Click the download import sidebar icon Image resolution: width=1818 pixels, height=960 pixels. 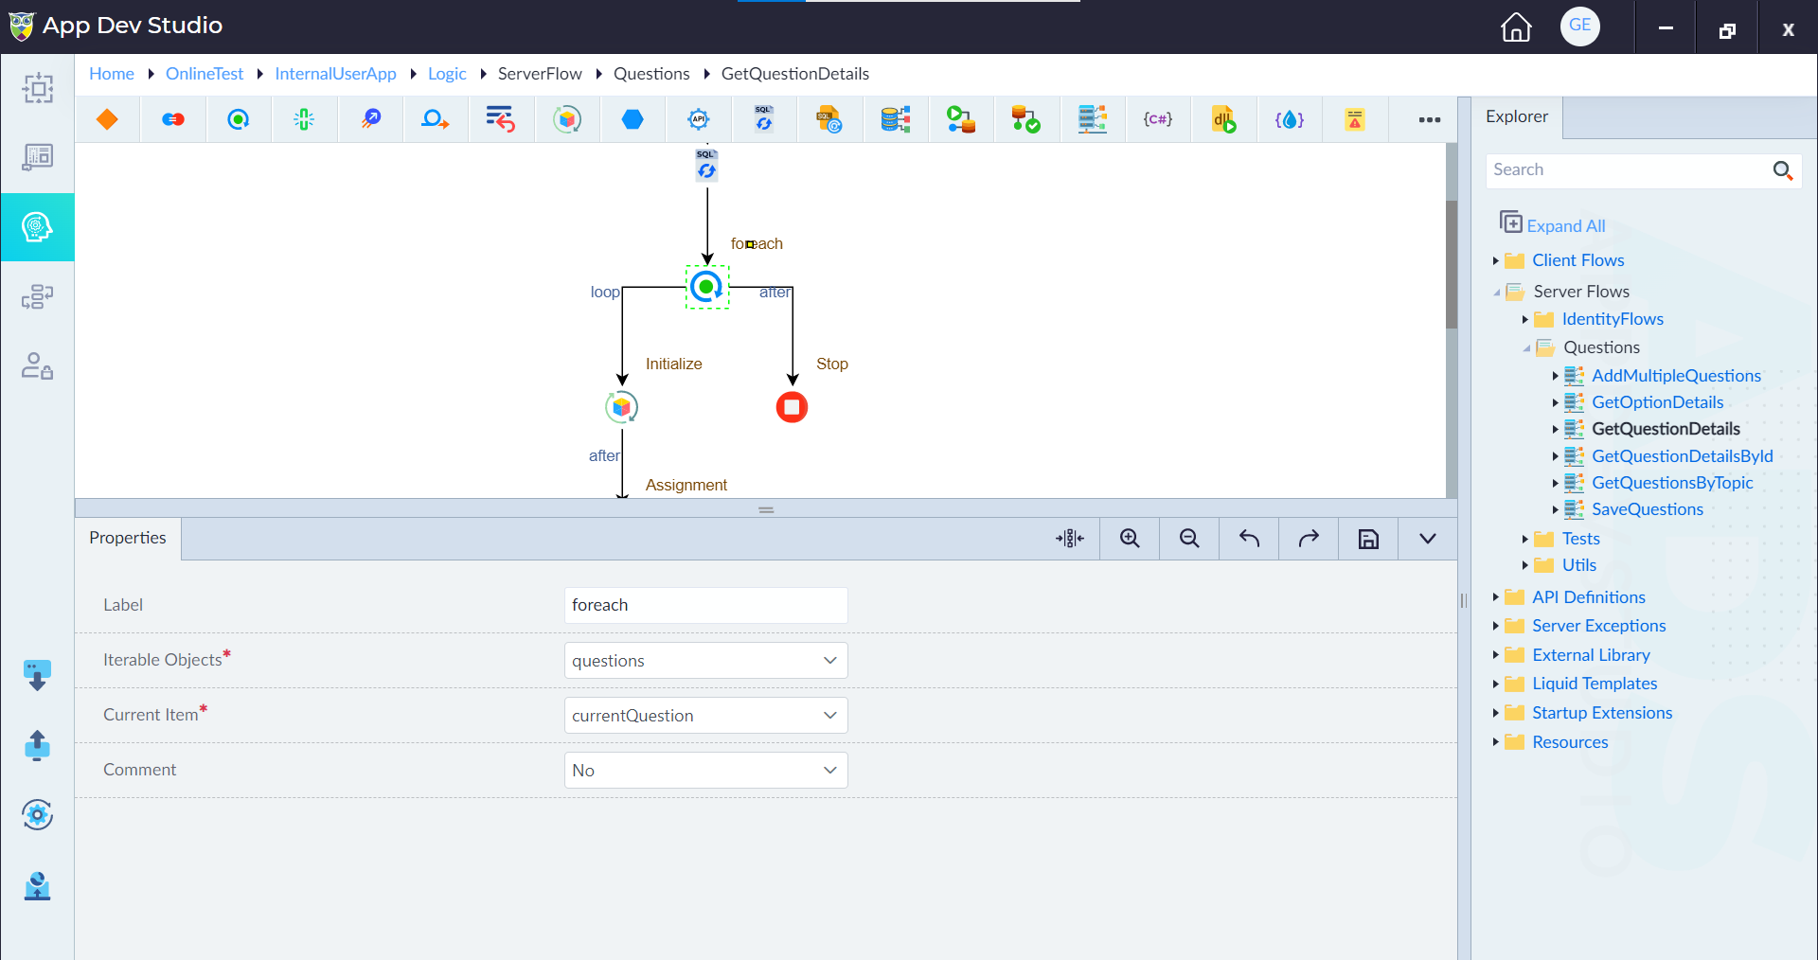click(x=37, y=676)
